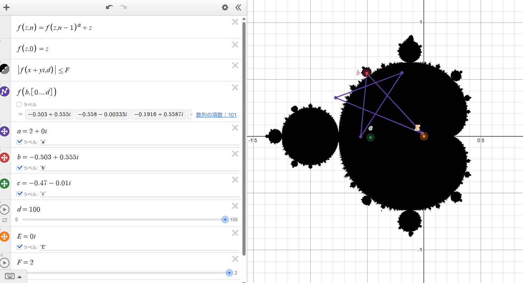Collapse the sequence values using the minus
This screenshot has width=523, height=283.
tap(191, 114)
